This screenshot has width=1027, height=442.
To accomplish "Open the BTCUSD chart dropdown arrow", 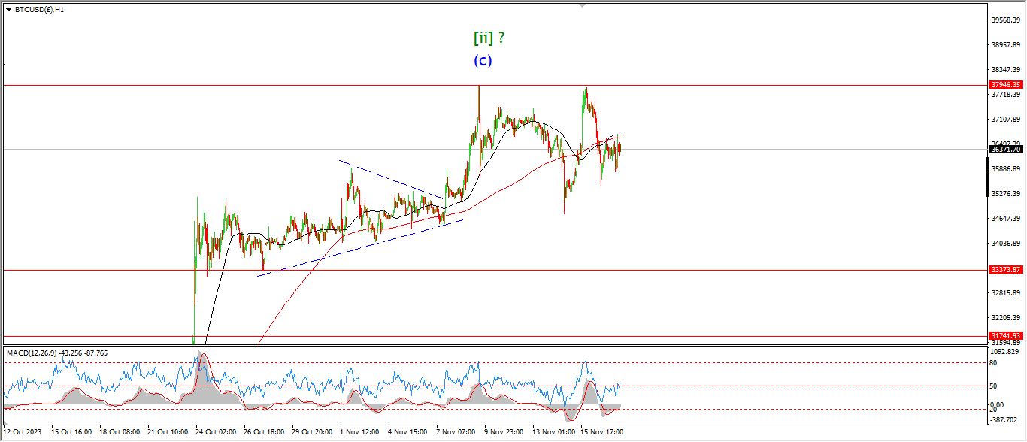I will tap(8, 10).
